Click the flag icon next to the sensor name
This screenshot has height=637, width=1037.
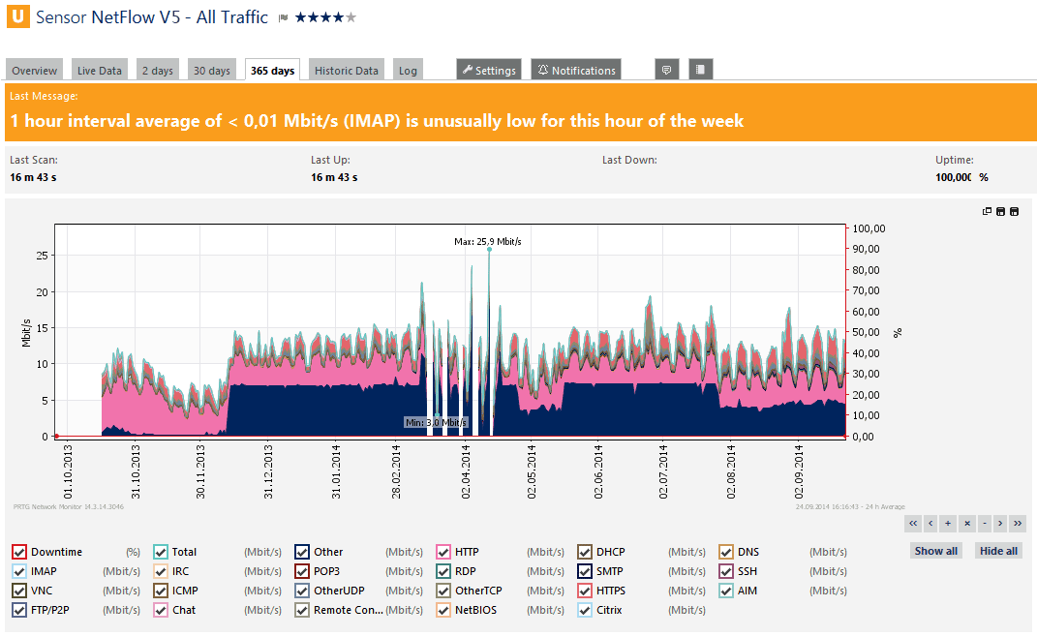point(281,16)
